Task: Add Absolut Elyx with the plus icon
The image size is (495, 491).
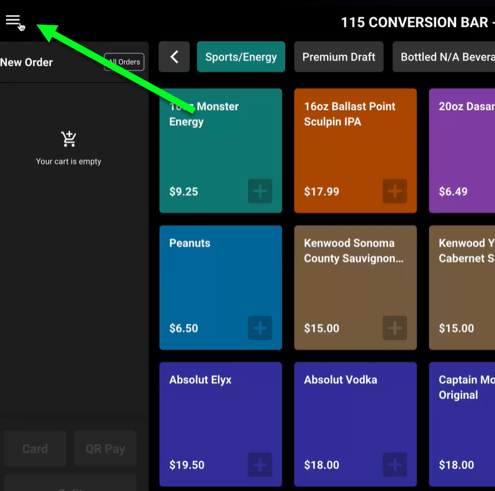Action: pos(260,465)
